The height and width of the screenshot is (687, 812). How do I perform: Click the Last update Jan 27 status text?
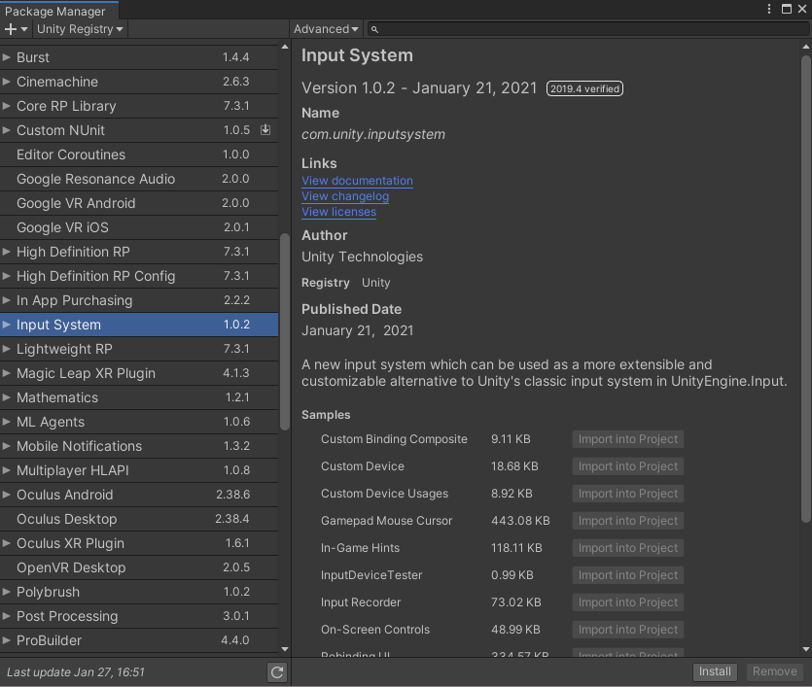click(76, 672)
